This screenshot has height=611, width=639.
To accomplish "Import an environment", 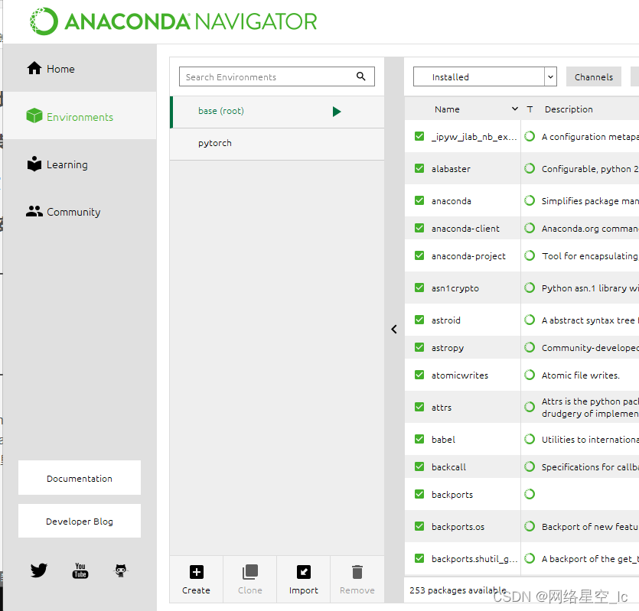I will tap(303, 579).
